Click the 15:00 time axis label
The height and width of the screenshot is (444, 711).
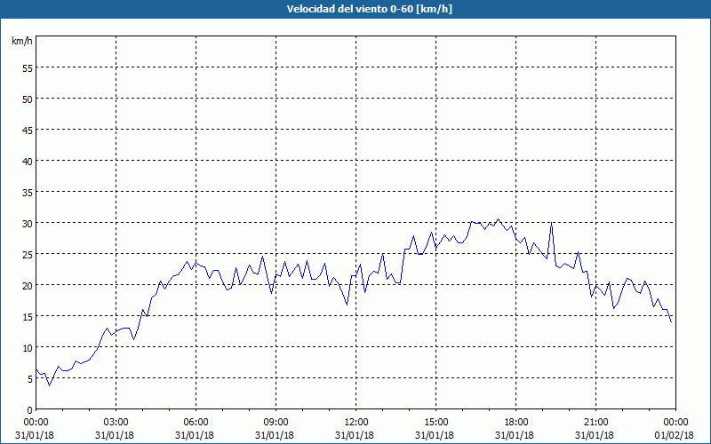(435, 423)
